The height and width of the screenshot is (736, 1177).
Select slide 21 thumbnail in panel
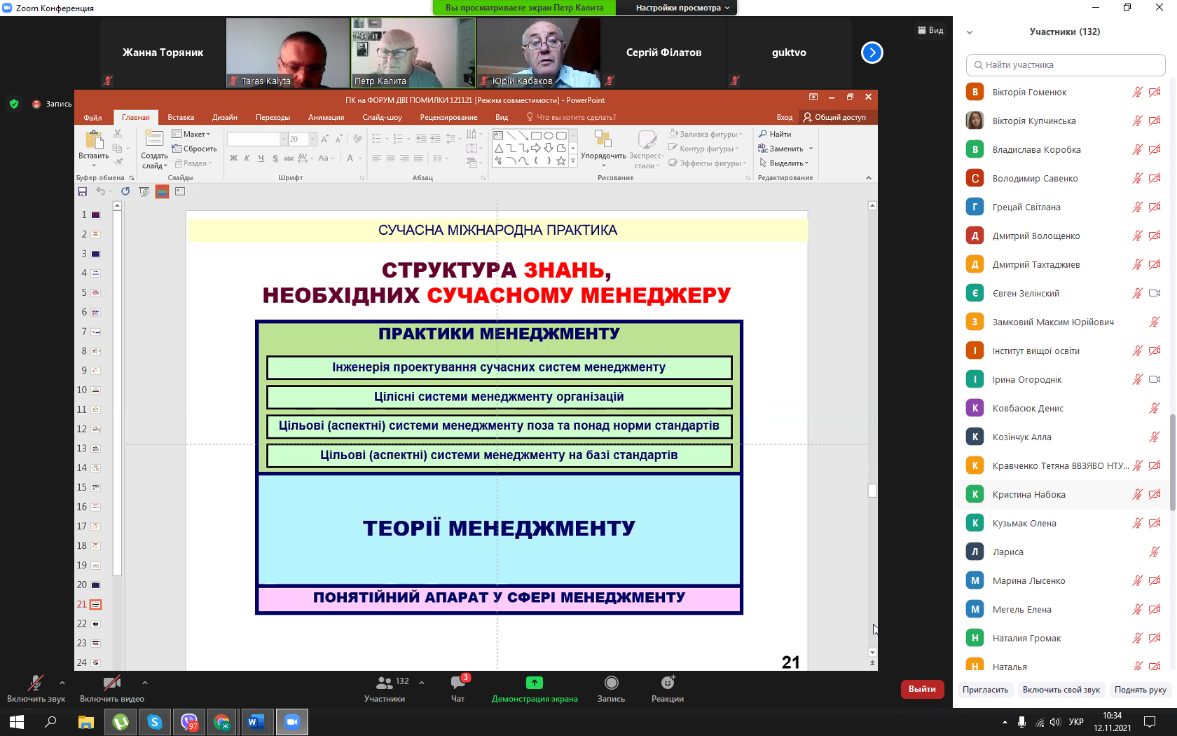96,604
